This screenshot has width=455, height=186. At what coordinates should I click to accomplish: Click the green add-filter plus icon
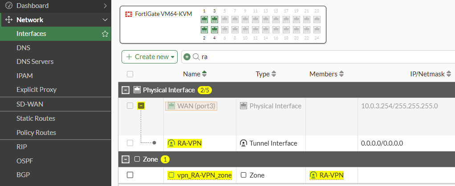187,57
